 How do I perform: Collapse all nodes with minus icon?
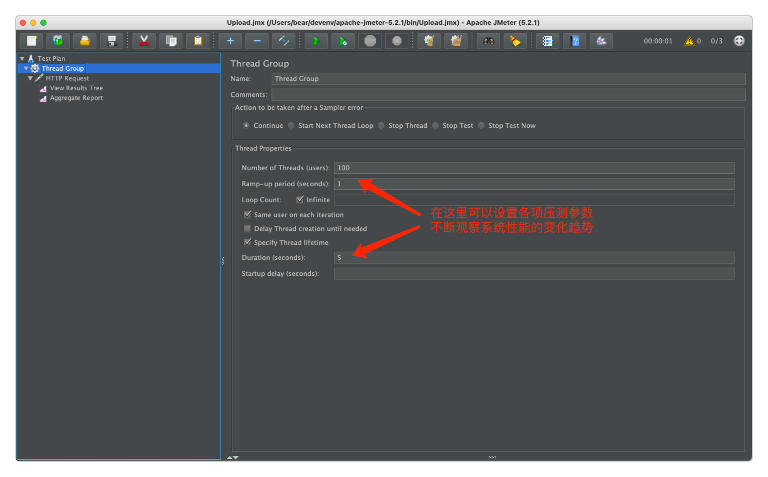(257, 41)
